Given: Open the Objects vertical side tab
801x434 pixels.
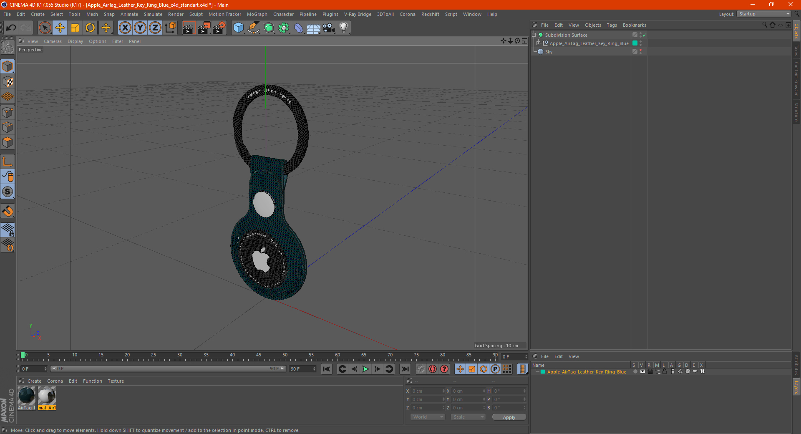Looking at the screenshot, I should (796, 31).
